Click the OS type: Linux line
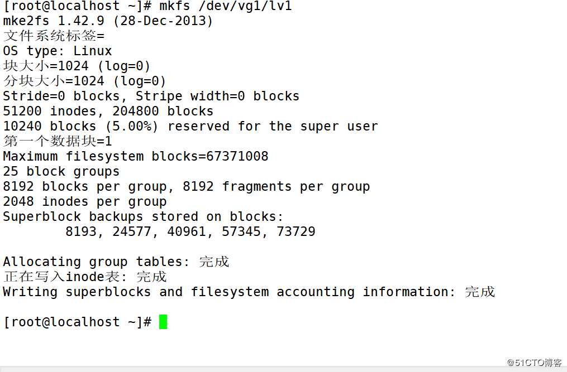567x372 pixels. point(58,51)
